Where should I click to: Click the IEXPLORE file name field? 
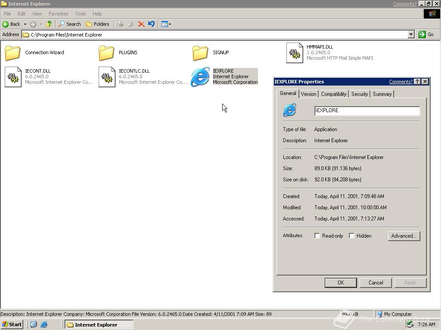click(x=367, y=110)
